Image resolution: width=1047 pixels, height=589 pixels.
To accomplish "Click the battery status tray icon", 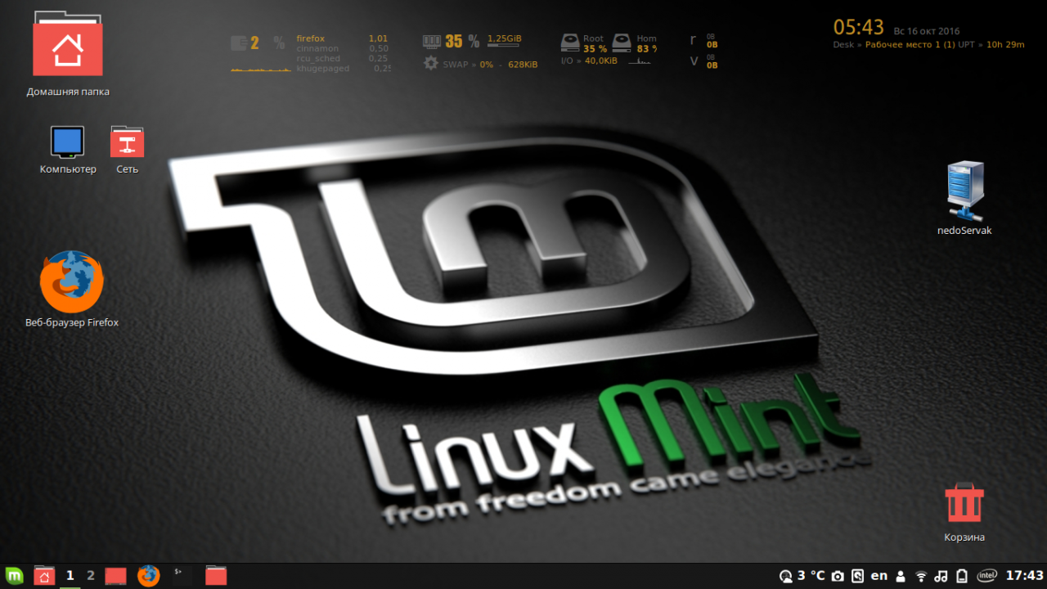I will (x=962, y=576).
